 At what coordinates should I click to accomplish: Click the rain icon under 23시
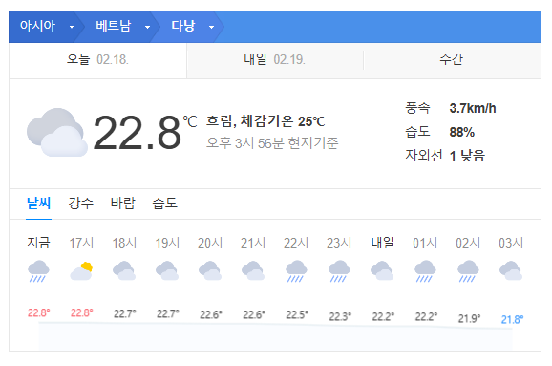[339, 271]
